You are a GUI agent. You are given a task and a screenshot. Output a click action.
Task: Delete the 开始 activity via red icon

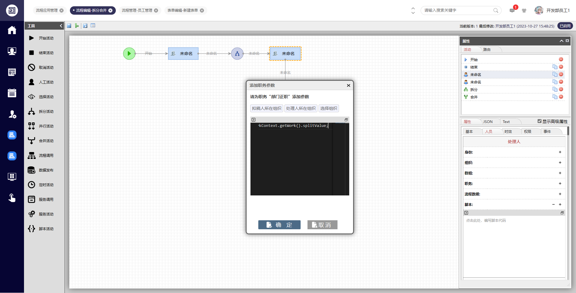tap(561, 59)
